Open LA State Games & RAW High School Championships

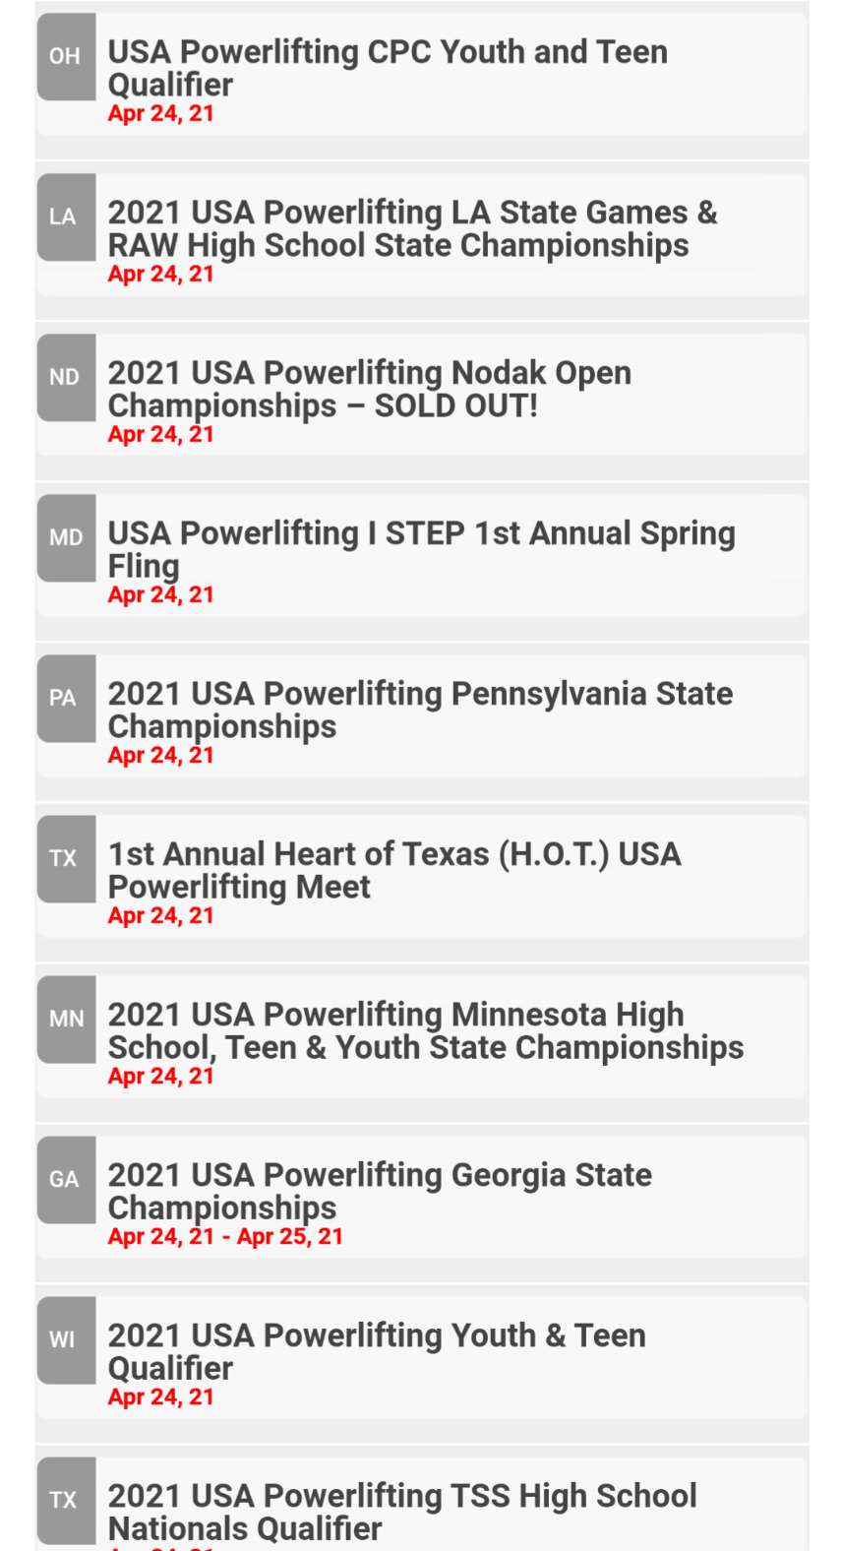pyautogui.click(x=412, y=228)
